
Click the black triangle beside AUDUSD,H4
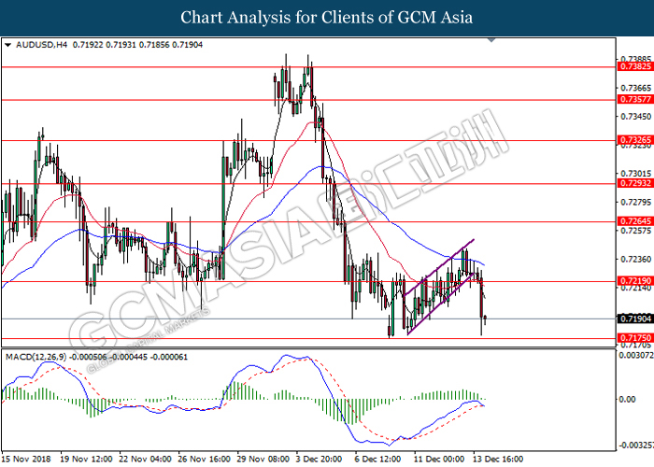click(x=7, y=45)
